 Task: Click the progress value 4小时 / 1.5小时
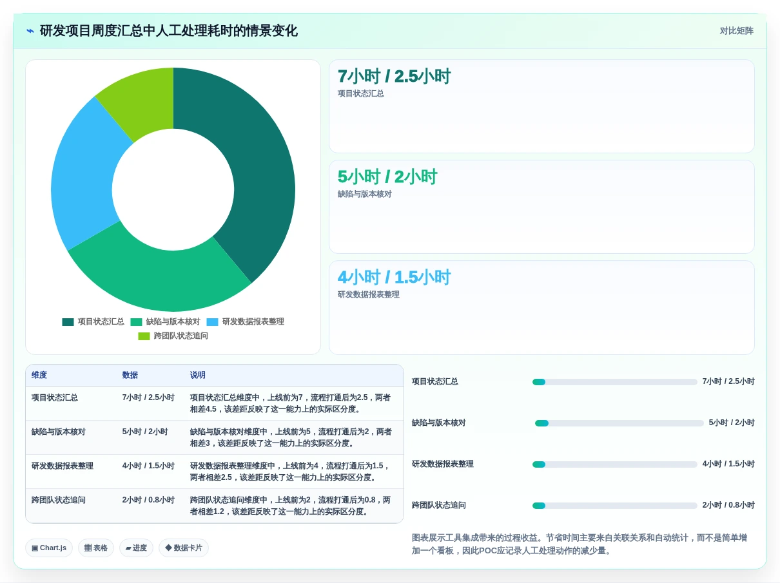pyautogui.click(x=728, y=464)
